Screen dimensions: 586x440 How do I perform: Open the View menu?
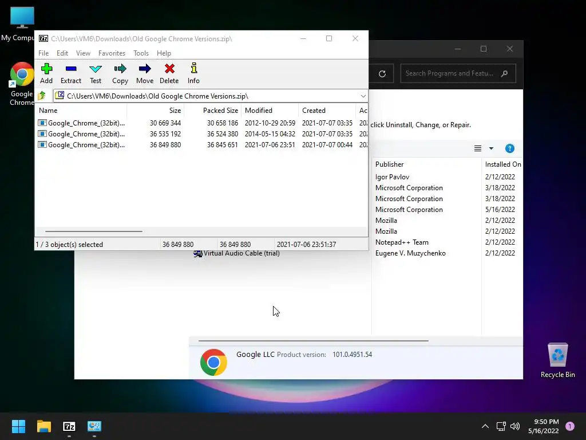pos(83,53)
